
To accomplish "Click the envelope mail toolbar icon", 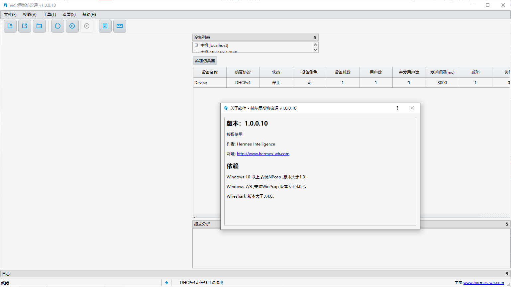I will [120, 26].
